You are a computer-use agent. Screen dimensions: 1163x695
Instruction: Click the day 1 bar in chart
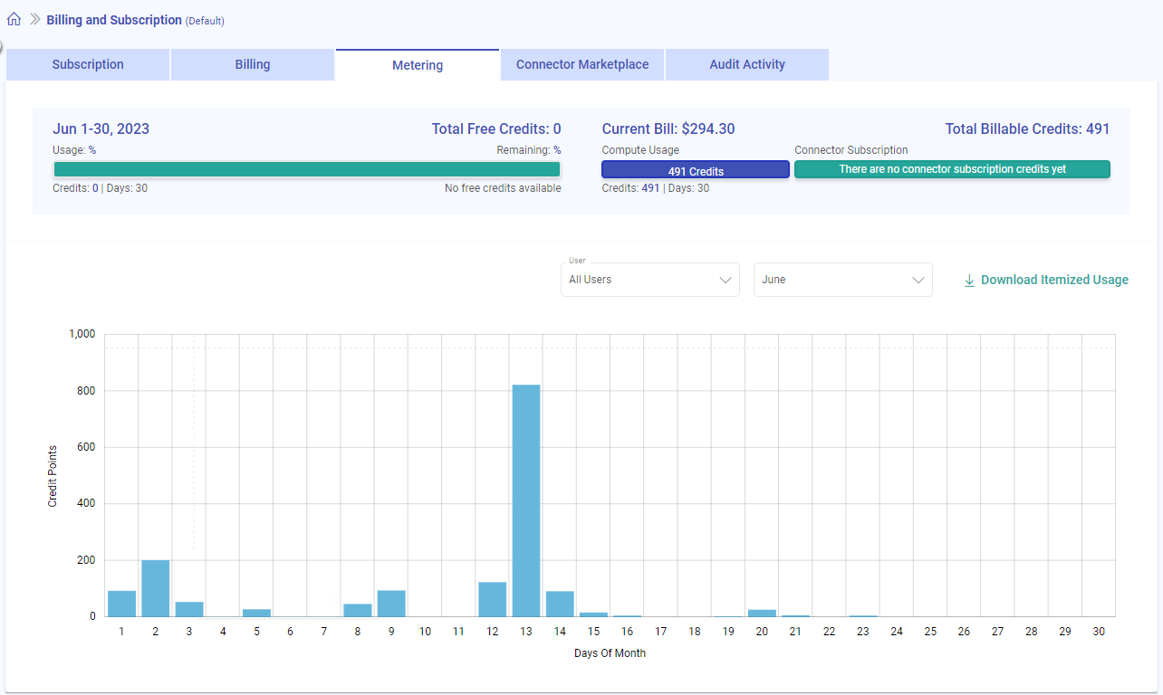pyautogui.click(x=121, y=604)
